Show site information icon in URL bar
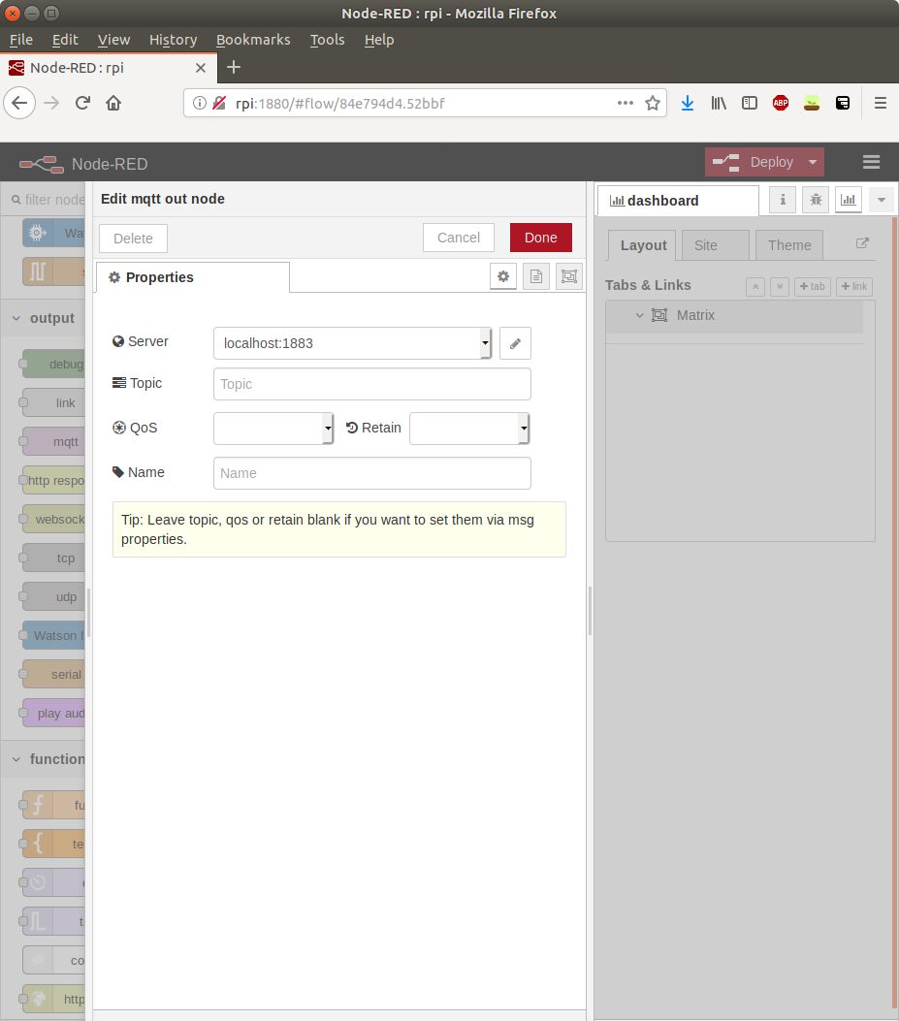 tap(200, 103)
